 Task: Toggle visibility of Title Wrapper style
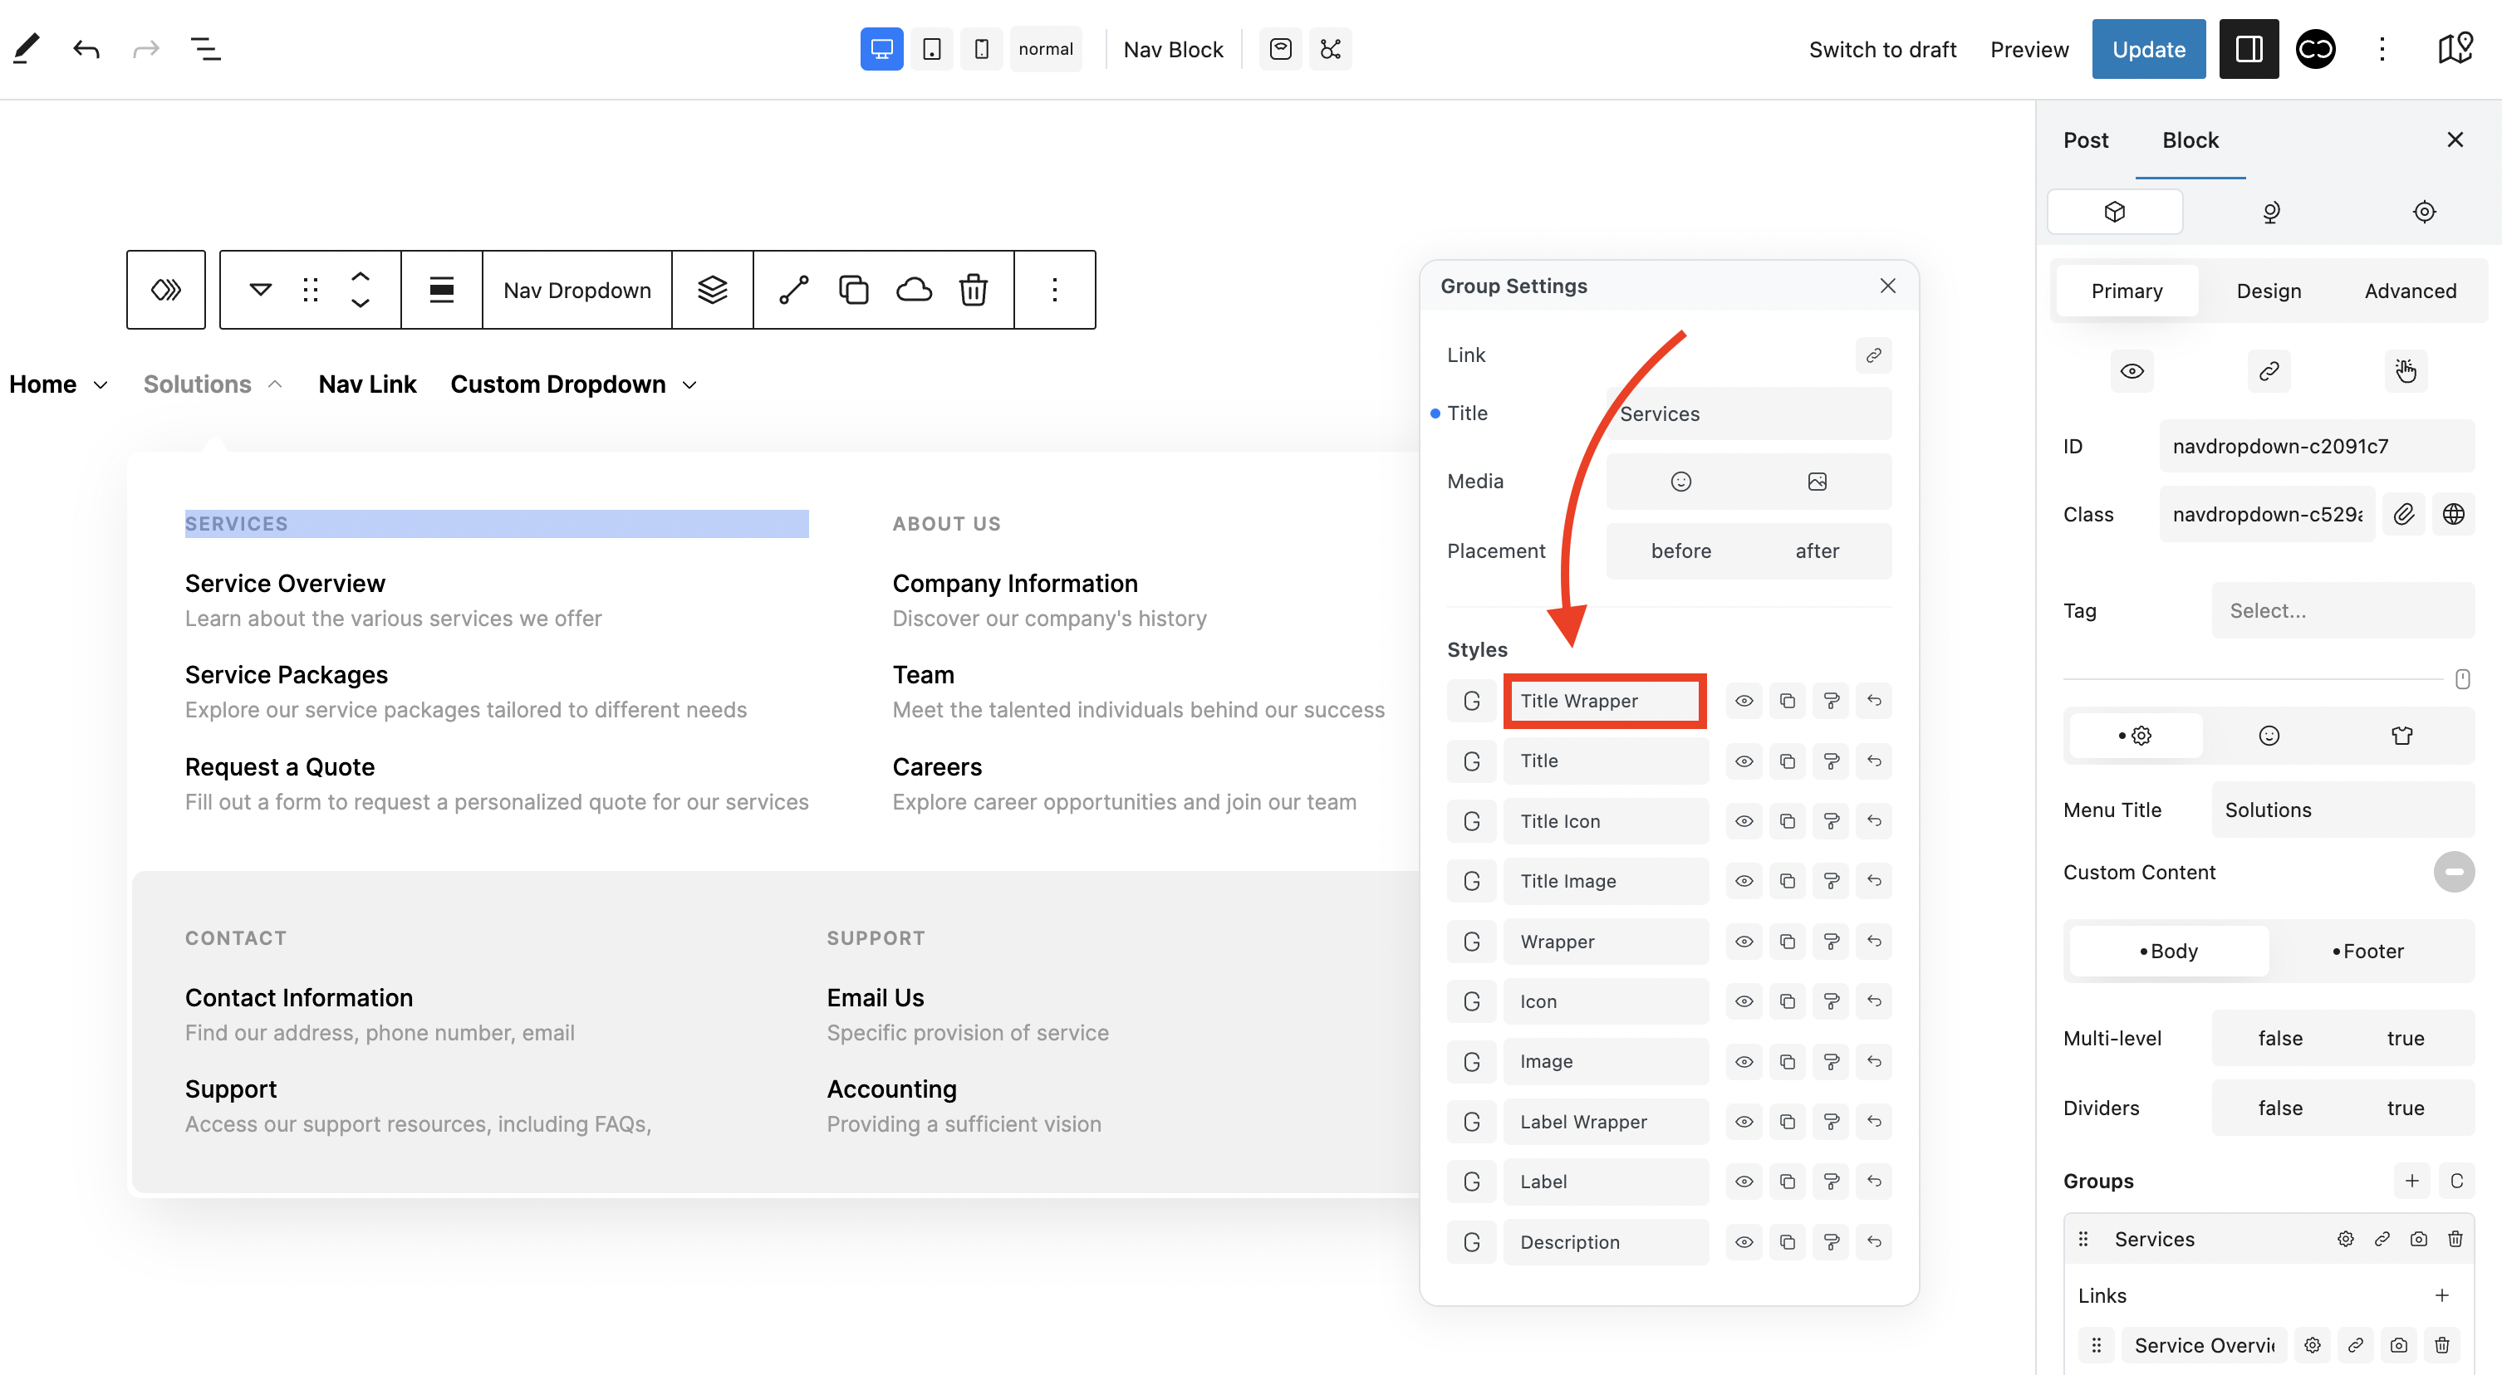point(1744,701)
